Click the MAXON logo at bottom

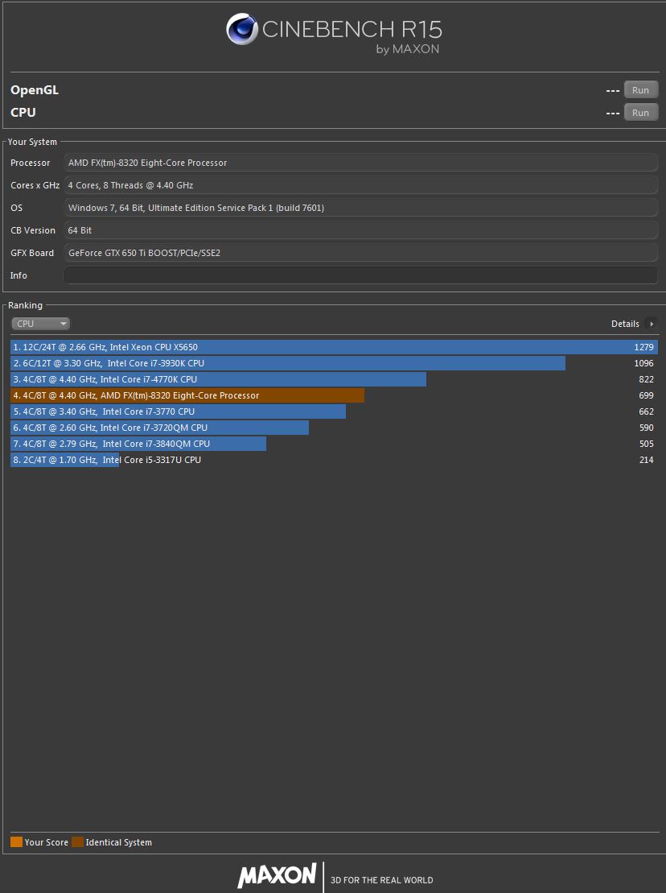[277, 875]
